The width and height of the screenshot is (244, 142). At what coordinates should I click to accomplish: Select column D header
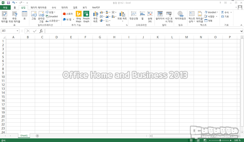click(x=57, y=37)
